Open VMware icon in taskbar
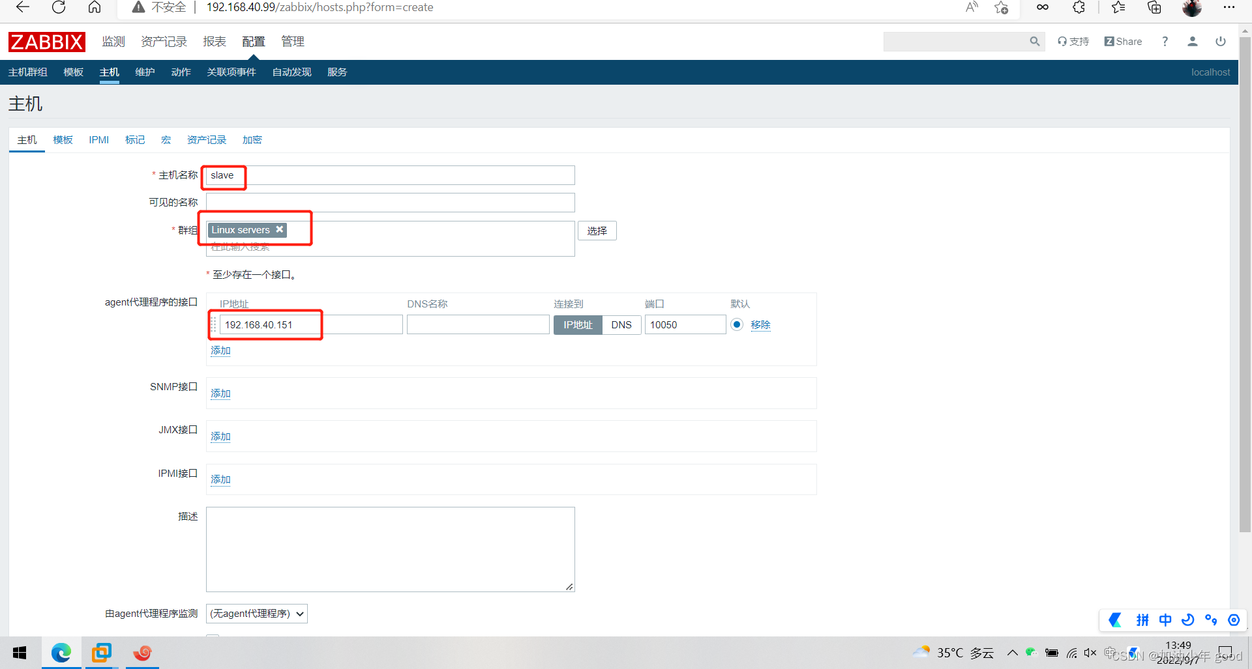 pyautogui.click(x=102, y=653)
